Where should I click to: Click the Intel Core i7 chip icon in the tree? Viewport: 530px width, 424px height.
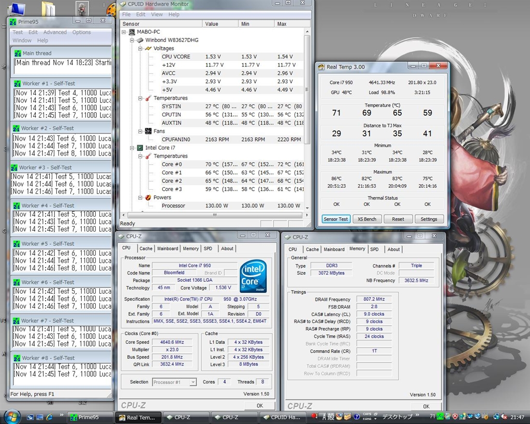click(x=140, y=148)
